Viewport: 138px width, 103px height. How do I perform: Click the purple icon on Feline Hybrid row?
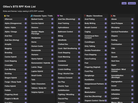tap(26, 86)
